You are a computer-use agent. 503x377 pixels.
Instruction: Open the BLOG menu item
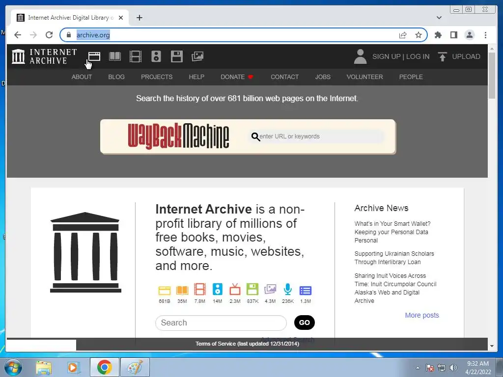pyautogui.click(x=116, y=77)
